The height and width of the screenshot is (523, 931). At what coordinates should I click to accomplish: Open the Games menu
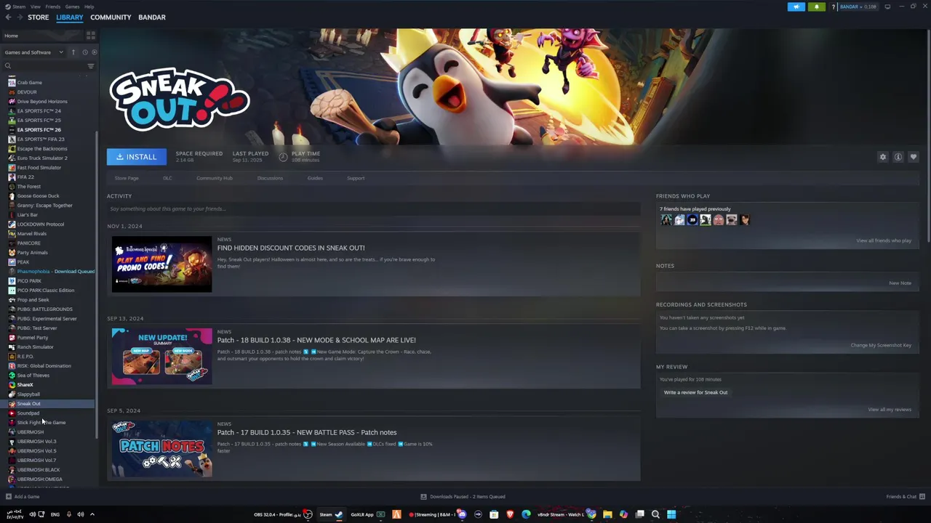[72, 7]
